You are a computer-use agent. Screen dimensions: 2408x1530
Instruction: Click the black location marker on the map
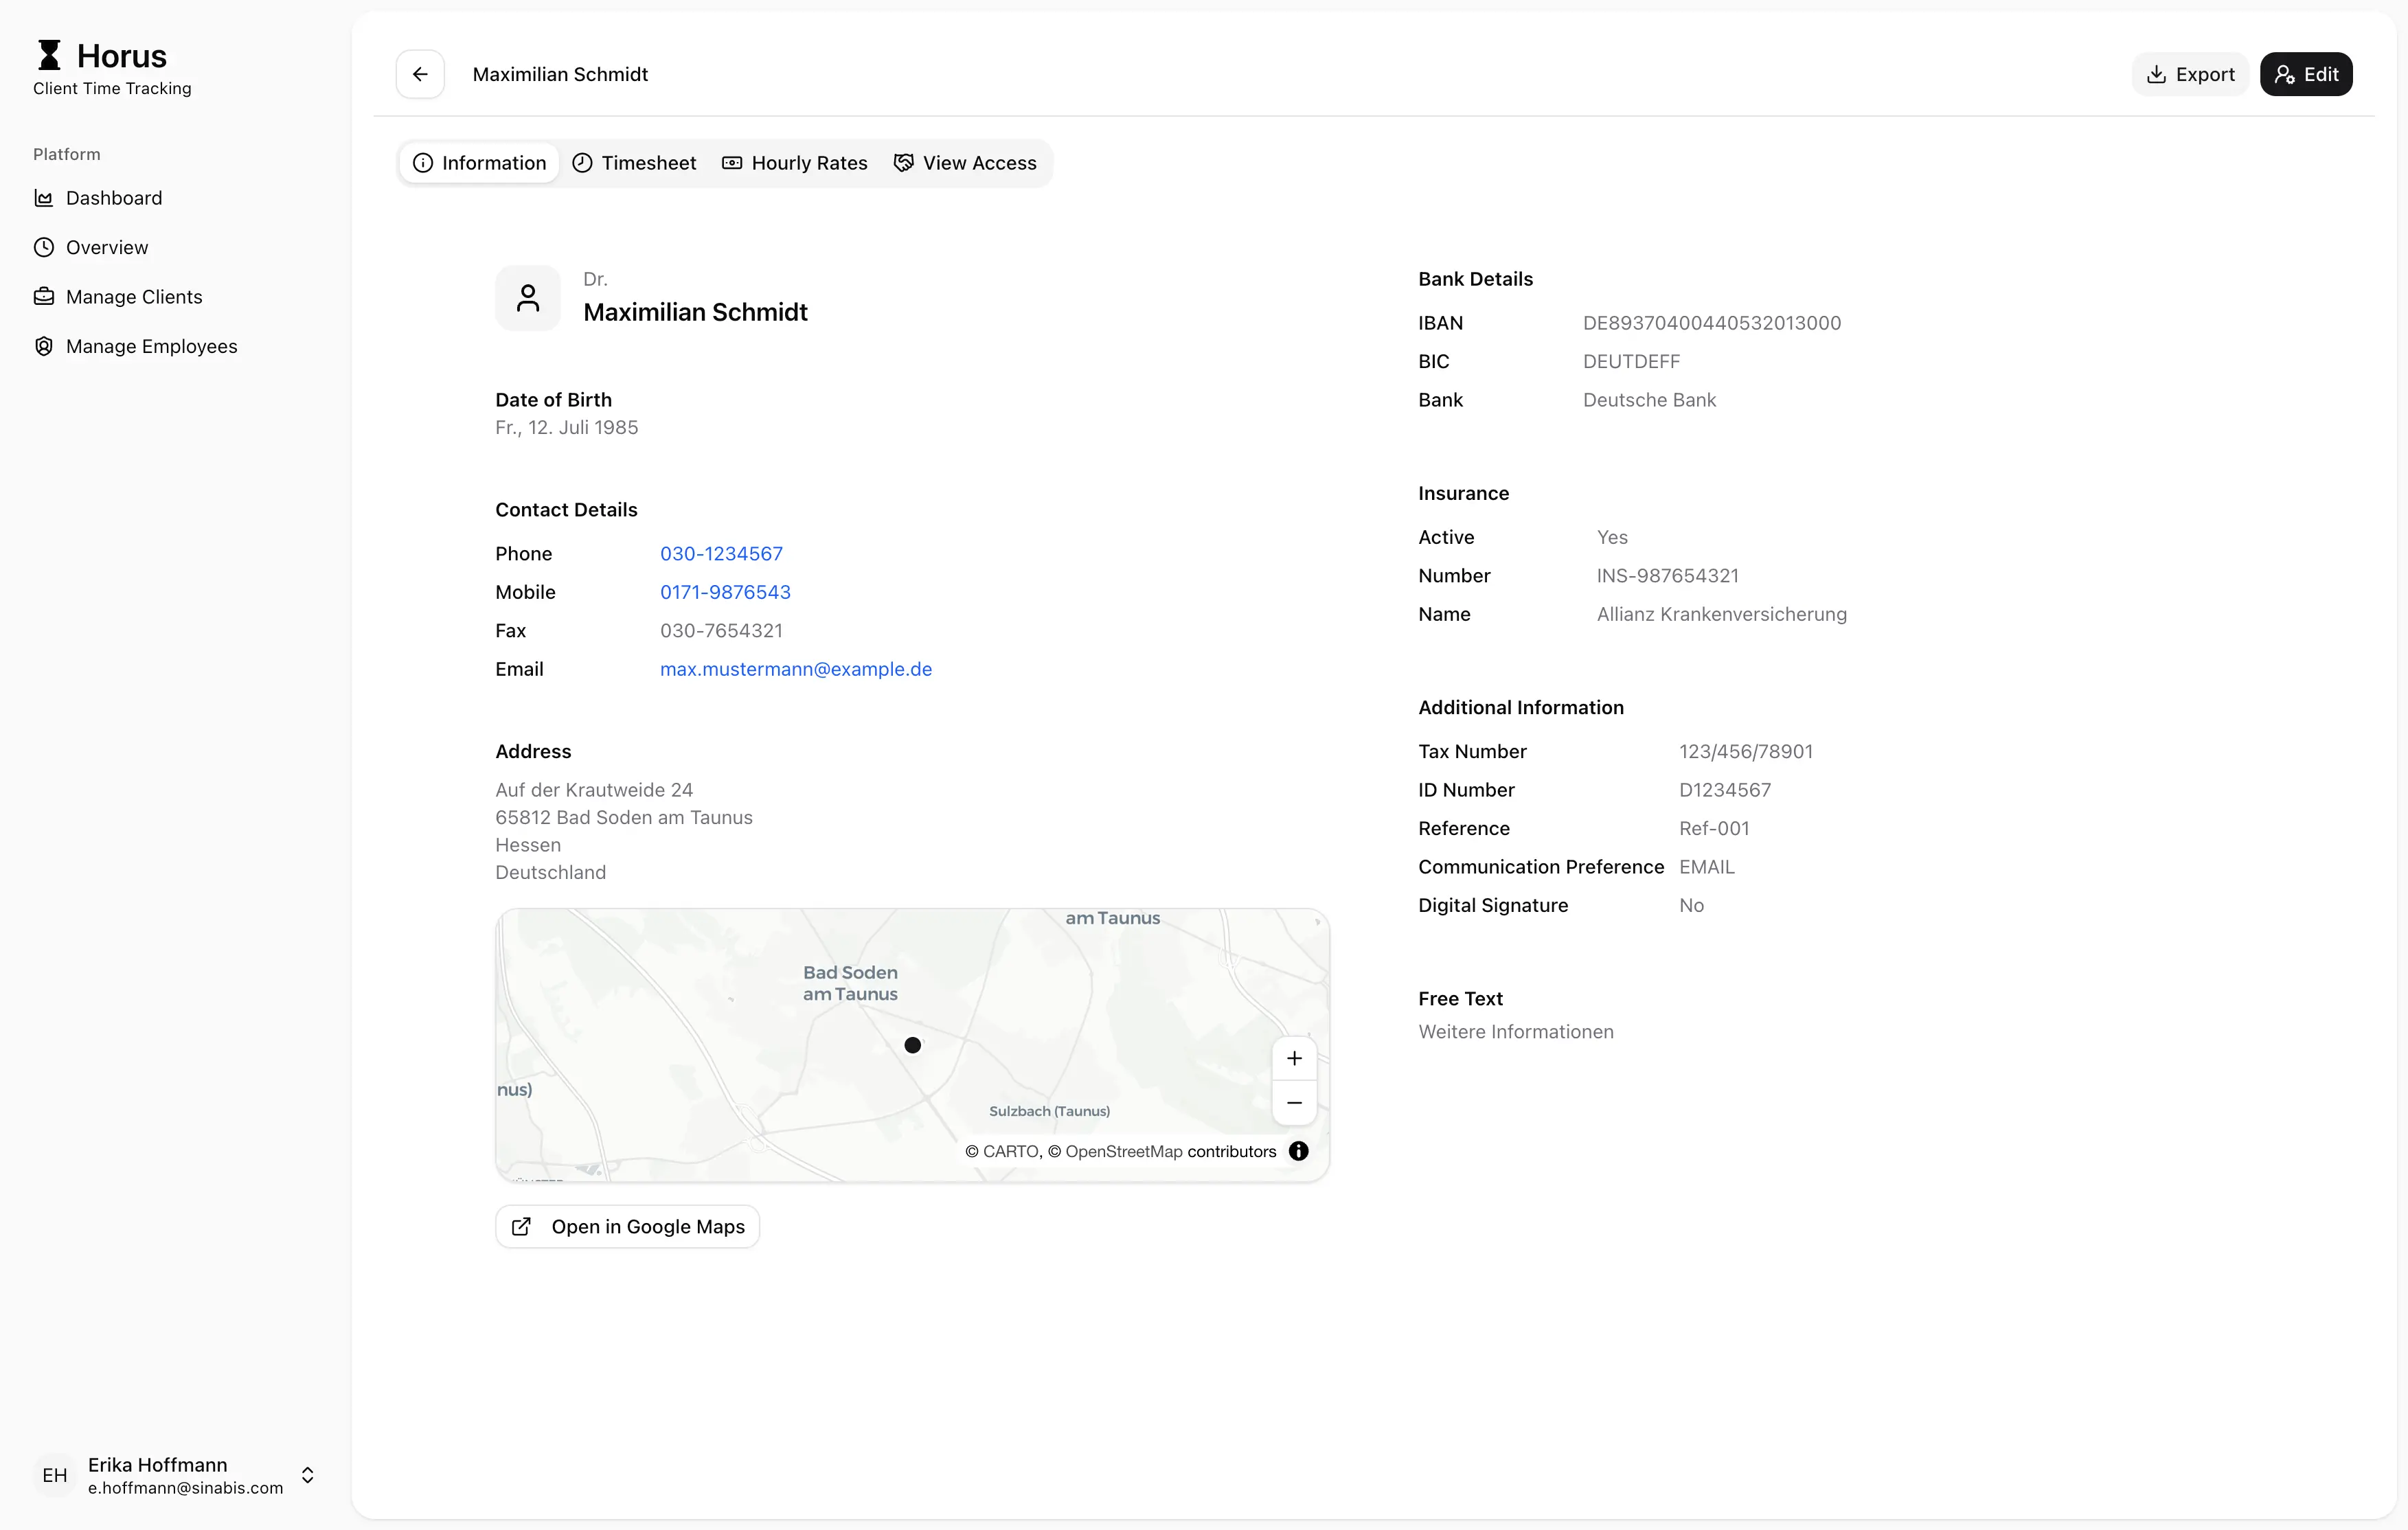tap(912, 1045)
